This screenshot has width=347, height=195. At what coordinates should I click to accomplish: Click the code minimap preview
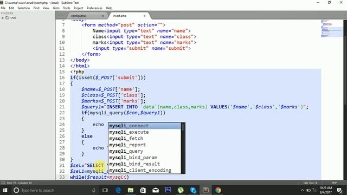click(331, 29)
